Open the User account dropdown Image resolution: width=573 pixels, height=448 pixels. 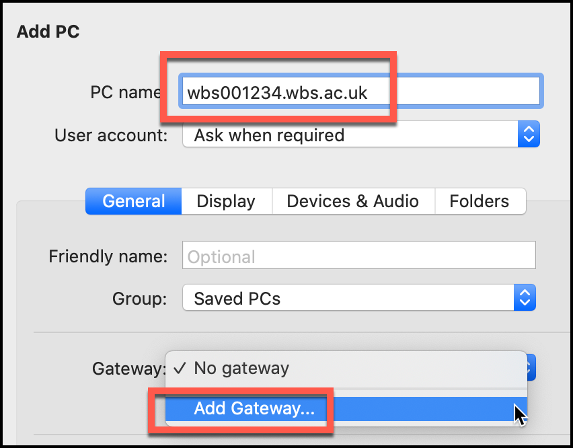click(350, 135)
